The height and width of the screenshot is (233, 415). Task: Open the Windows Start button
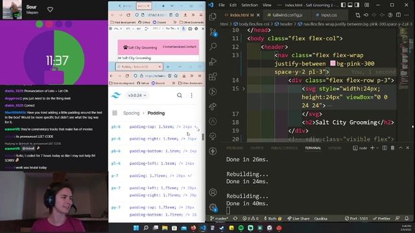click(x=136, y=228)
